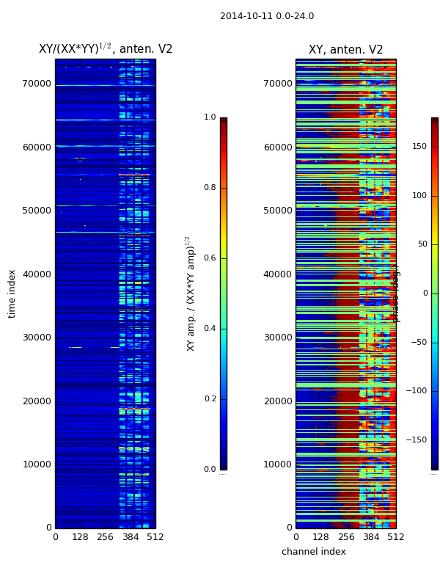
Task: Click the right plot title XY, anten. V2
Action: click(x=345, y=49)
